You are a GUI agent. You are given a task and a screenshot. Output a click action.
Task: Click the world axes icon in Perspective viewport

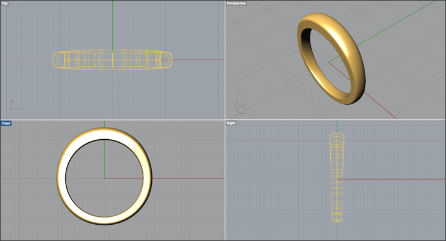[240, 108]
